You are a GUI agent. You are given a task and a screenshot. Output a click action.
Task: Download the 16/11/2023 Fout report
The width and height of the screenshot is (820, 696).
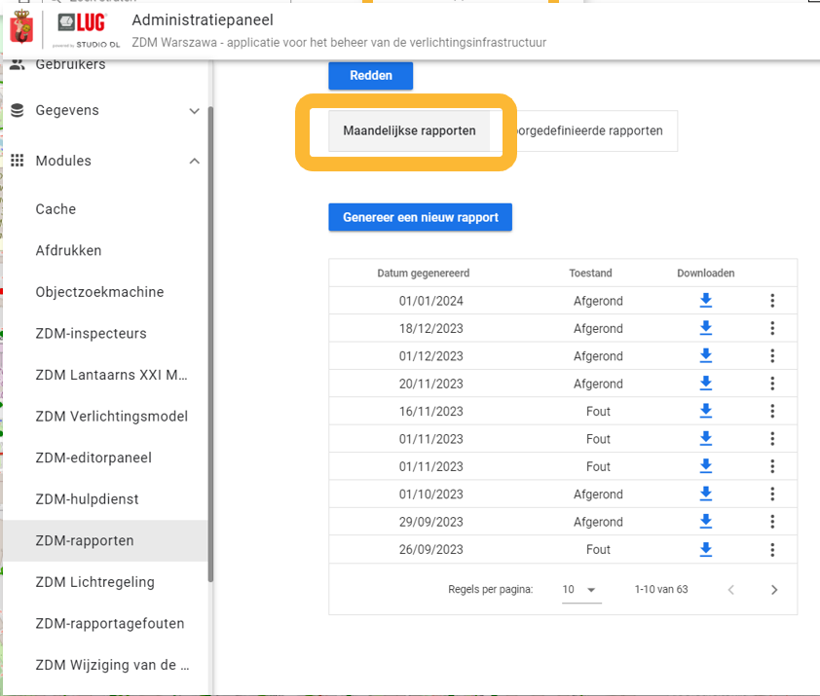pos(706,412)
